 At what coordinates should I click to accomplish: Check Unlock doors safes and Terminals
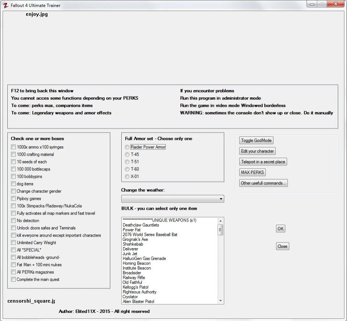pos(14,228)
